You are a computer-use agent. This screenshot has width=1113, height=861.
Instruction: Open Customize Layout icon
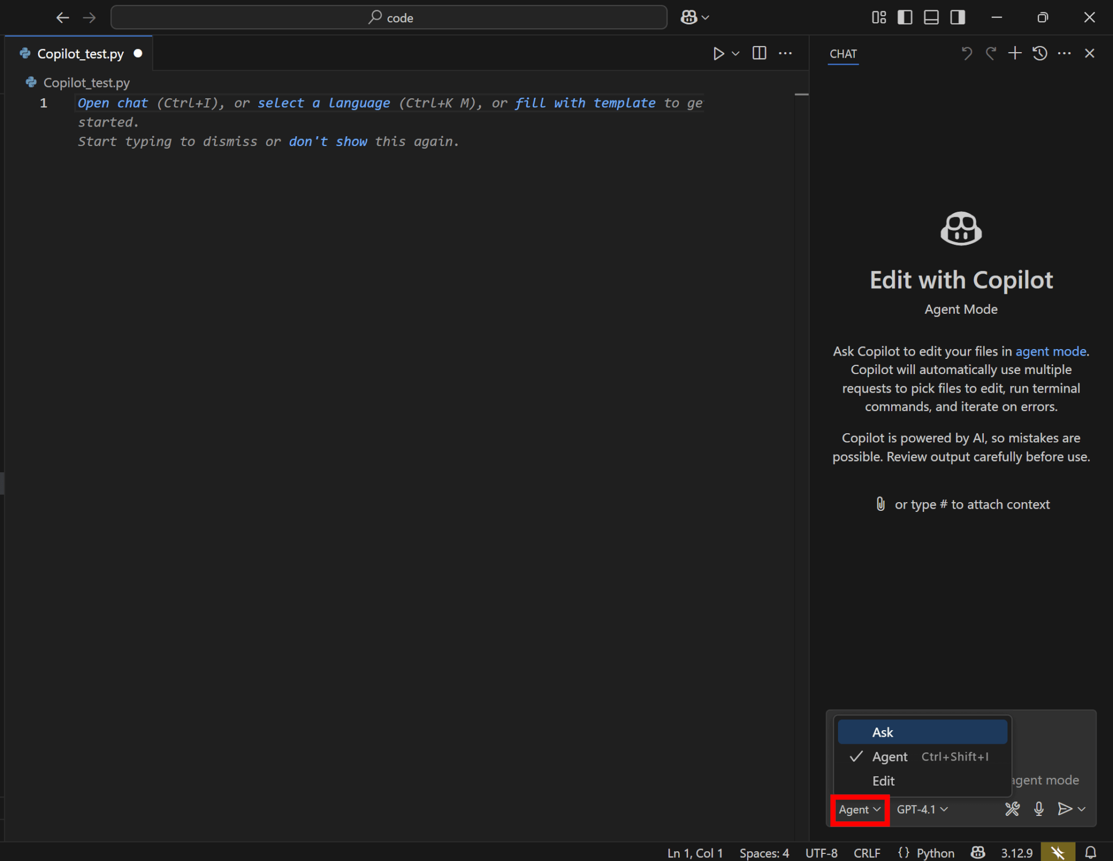pyautogui.click(x=879, y=17)
